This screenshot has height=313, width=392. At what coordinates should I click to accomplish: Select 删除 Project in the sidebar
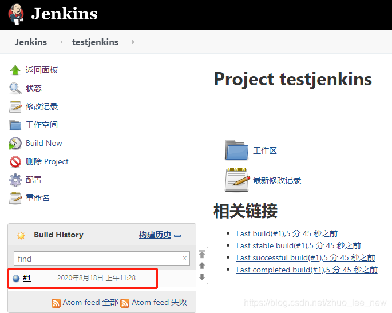47,161
